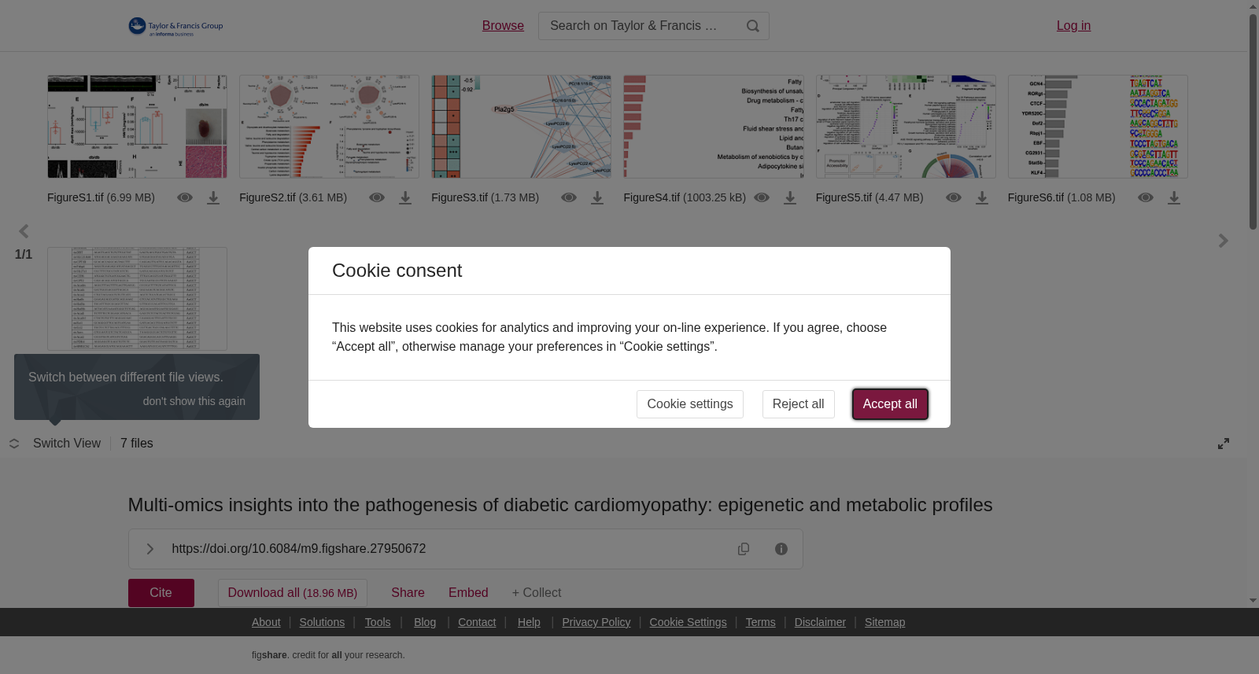Accept all cookies

click(890, 404)
